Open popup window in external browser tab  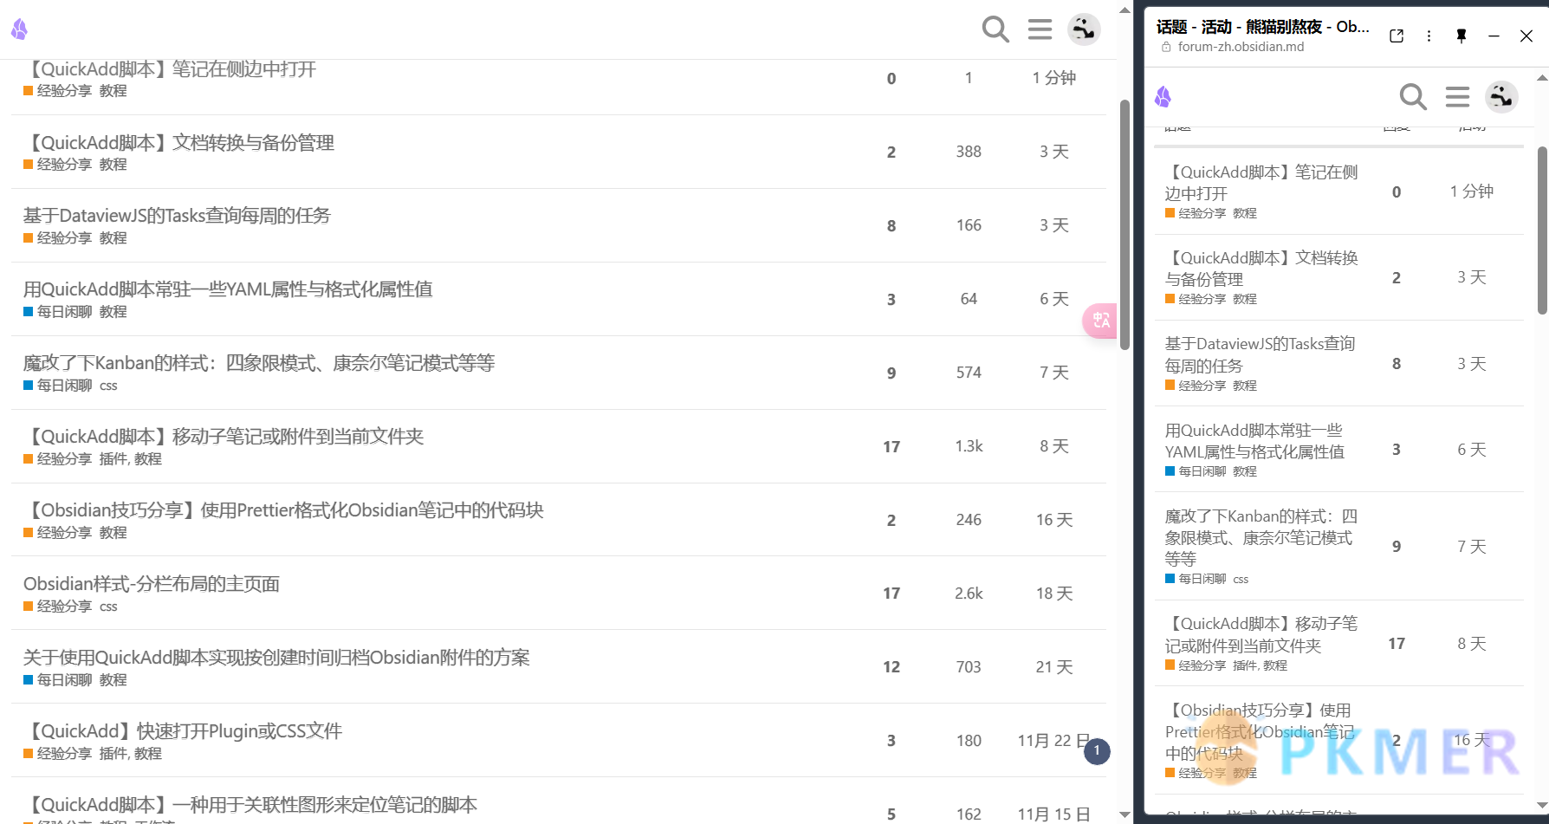click(x=1397, y=36)
